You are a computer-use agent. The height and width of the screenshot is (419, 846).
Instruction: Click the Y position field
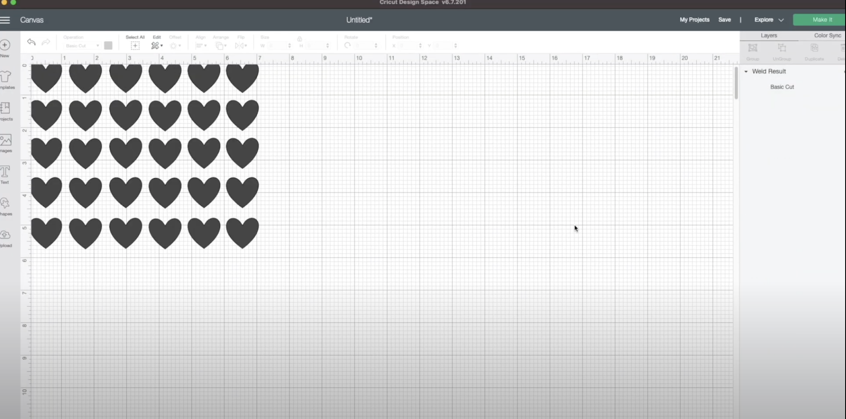[444, 45]
